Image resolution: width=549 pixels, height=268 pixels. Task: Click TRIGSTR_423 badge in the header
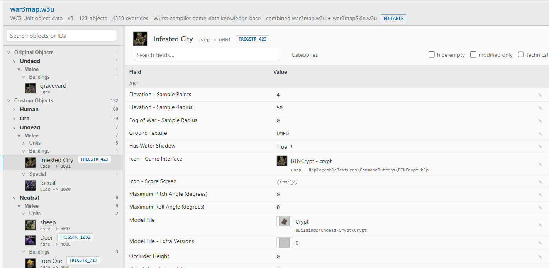point(252,39)
